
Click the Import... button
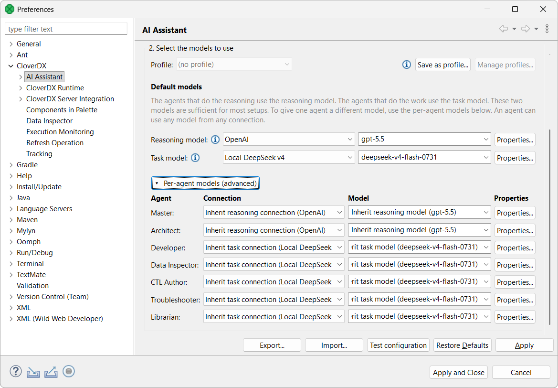point(334,345)
